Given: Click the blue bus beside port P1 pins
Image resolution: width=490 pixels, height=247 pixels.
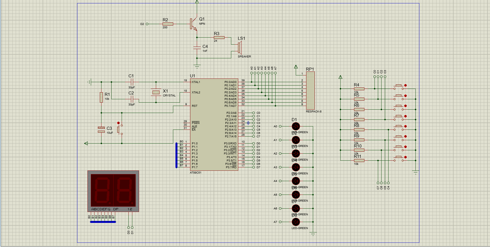Looking at the screenshot, I should click(176, 155).
